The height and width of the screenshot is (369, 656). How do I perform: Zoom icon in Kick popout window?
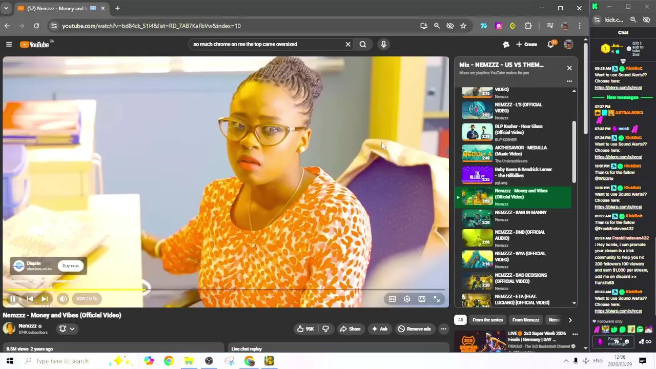click(633, 20)
